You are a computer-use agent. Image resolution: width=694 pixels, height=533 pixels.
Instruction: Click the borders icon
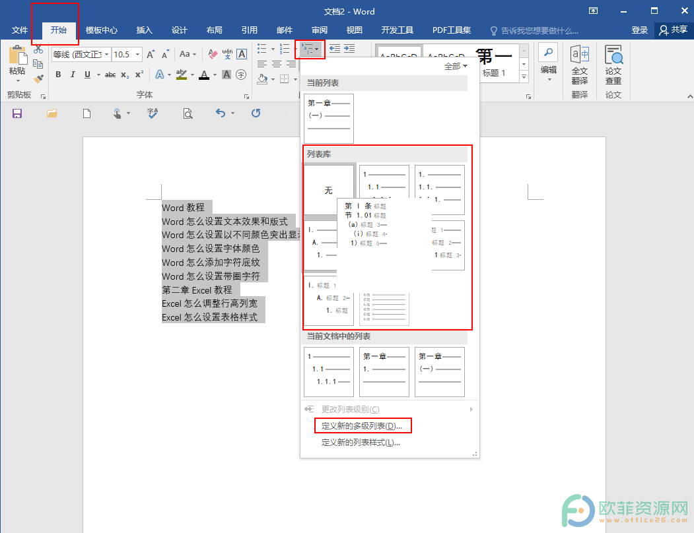(284, 79)
